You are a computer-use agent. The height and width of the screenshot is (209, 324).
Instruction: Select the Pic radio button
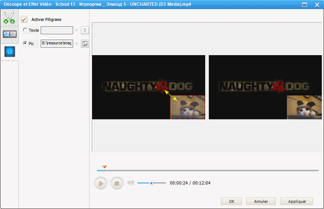[x=25, y=43]
